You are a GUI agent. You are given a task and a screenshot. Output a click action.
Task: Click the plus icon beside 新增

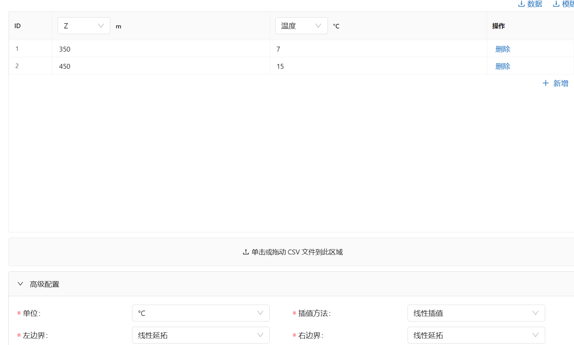tap(546, 83)
